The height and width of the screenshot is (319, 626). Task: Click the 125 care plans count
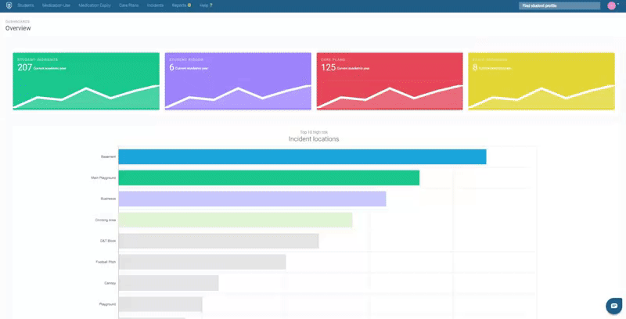(328, 67)
